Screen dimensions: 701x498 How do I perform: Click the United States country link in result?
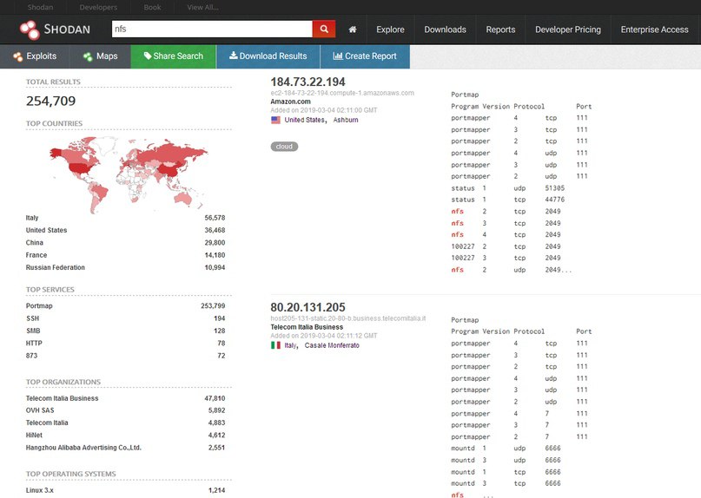306,120
